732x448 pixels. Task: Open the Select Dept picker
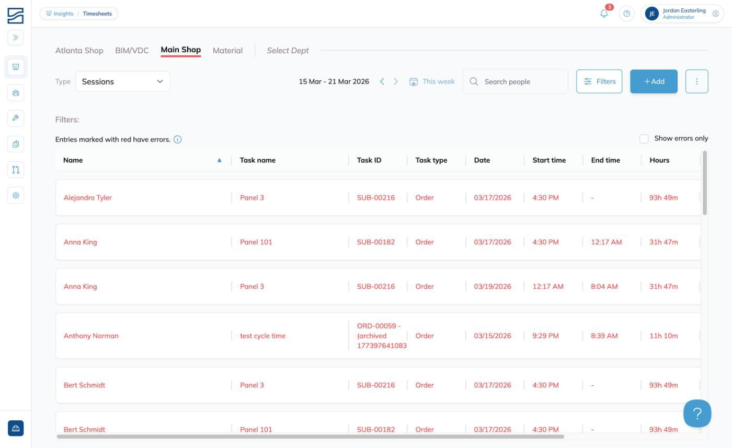288,51
